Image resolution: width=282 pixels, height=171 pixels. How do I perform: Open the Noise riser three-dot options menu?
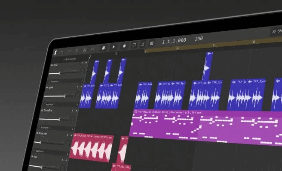67,153
